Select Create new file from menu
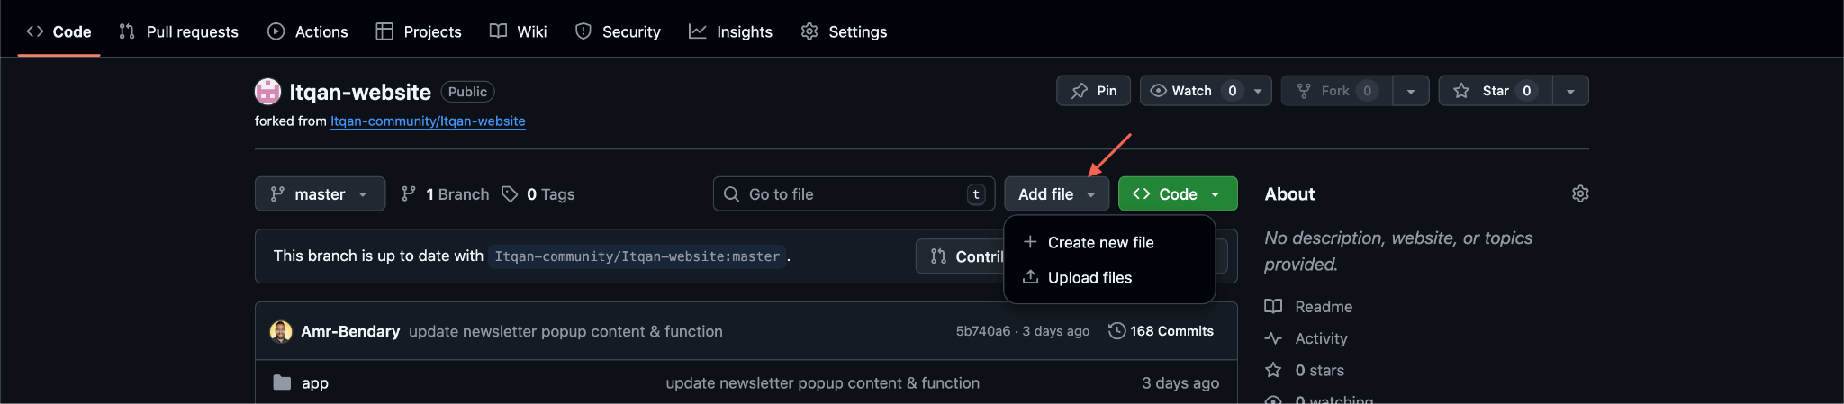Image resolution: width=1844 pixels, height=404 pixels. point(1100,243)
